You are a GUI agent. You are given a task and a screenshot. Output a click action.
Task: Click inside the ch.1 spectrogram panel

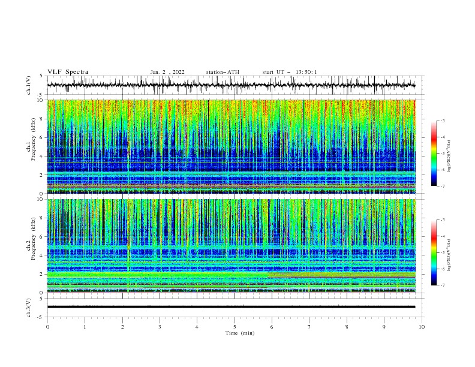pyautogui.click(x=231, y=146)
